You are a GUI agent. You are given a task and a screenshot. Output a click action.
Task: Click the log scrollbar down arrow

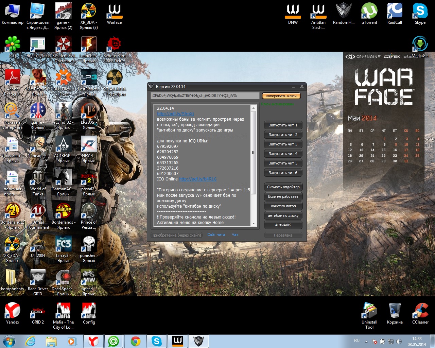click(253, 224)
